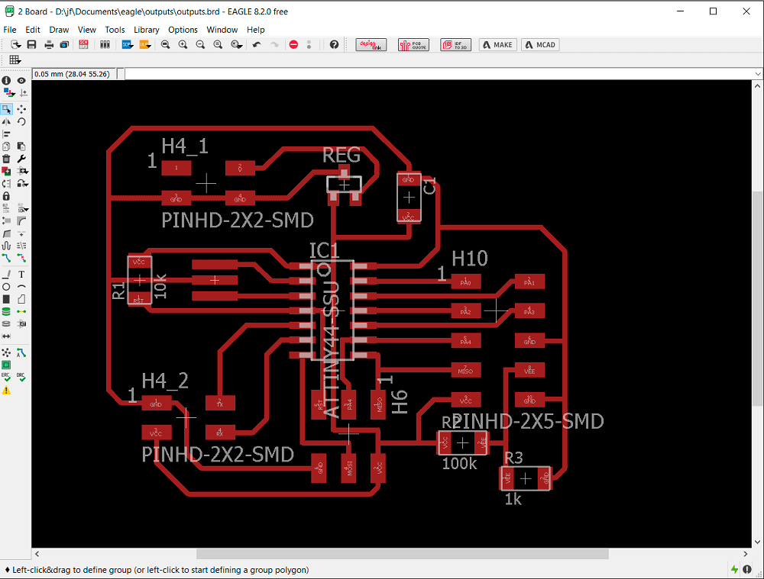Viewport: 764px width, 579px height.
Task: Open the Value tool dropdown
Action: tap(23, 208)
